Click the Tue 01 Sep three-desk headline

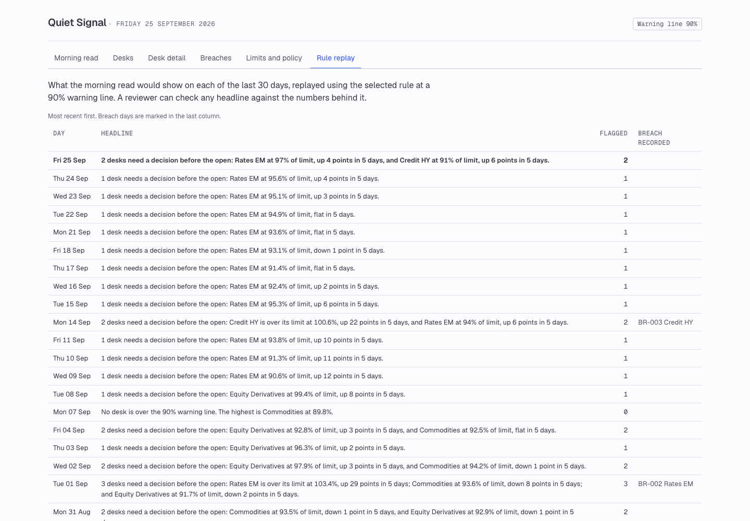[342, 489]
